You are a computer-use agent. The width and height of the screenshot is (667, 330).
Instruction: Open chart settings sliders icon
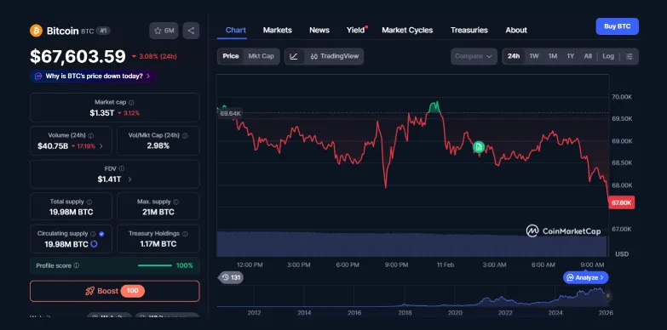(630, 56)
